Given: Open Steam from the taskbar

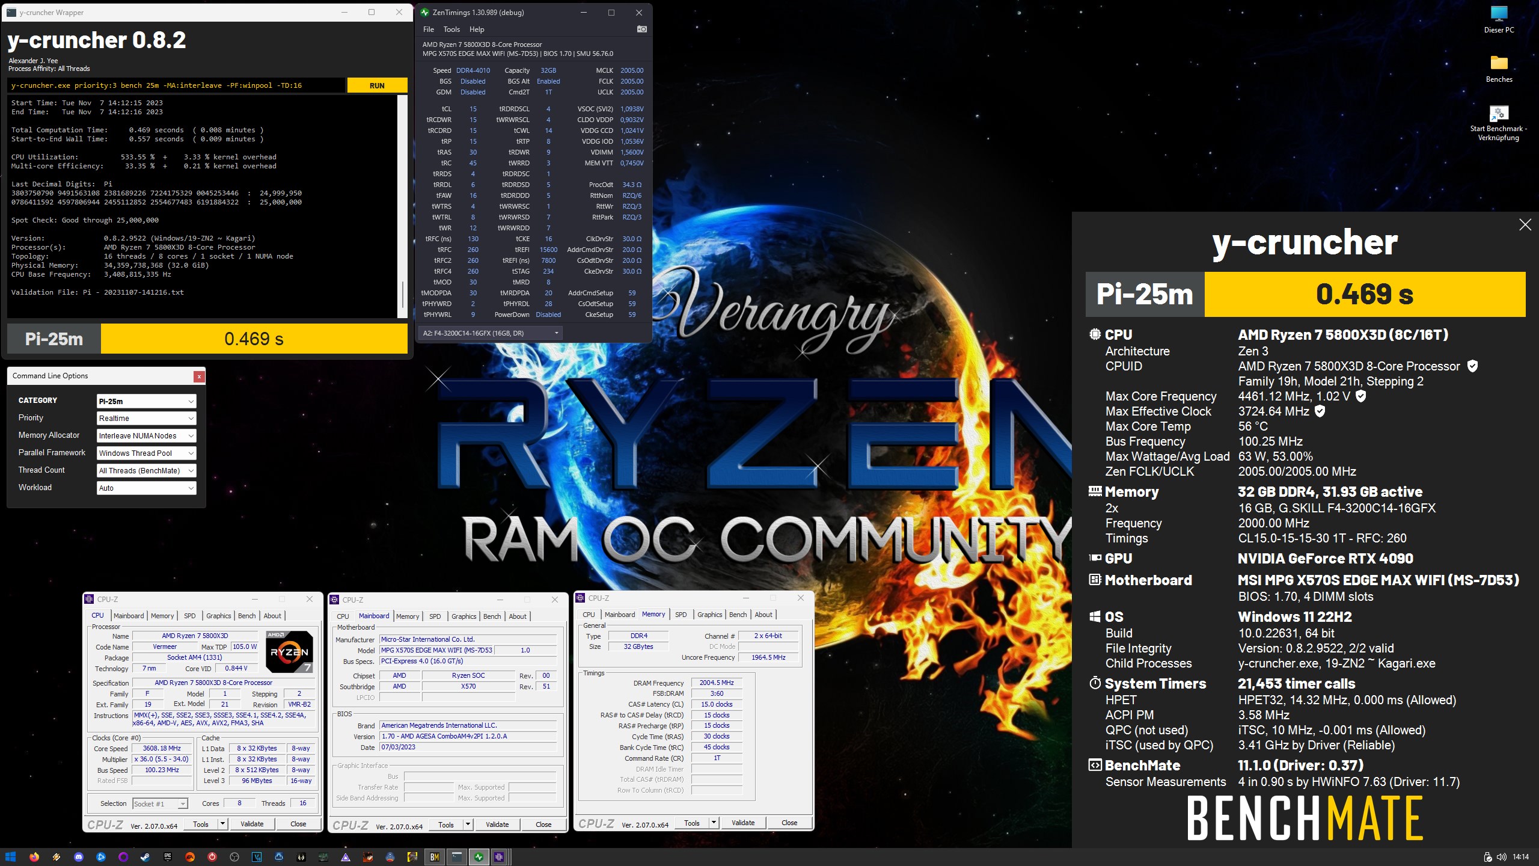Looking at the screenshot, I should pyautogui.click(x=145, y=857).
